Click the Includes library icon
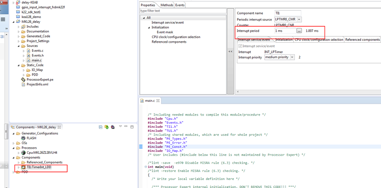This screenshot has height=188, width=381. [x=23, y=26]
